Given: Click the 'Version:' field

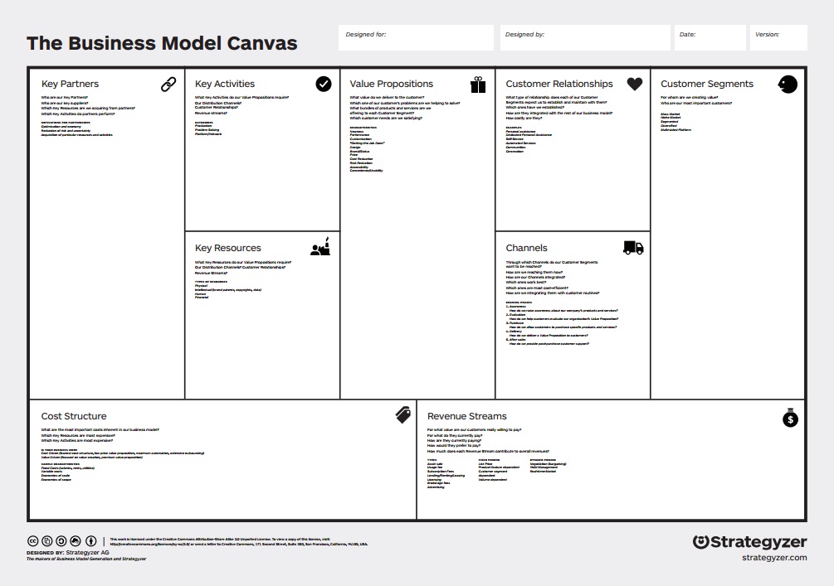Looking at the screenshot, I should [778, 38].
